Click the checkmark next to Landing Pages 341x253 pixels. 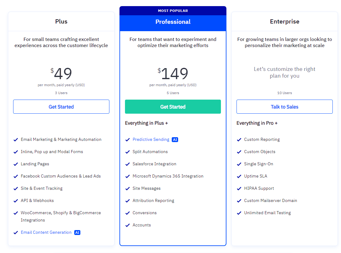point(16,164)
